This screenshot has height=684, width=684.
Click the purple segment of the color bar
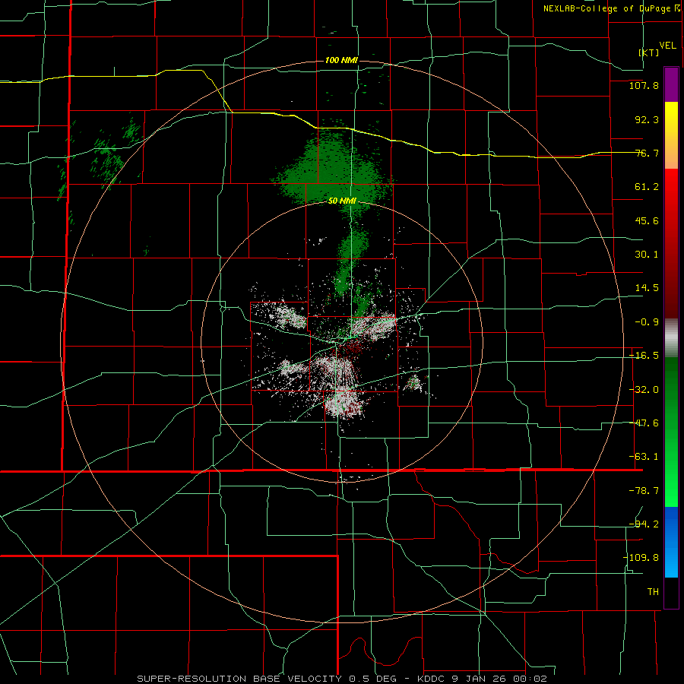point(671,84)
